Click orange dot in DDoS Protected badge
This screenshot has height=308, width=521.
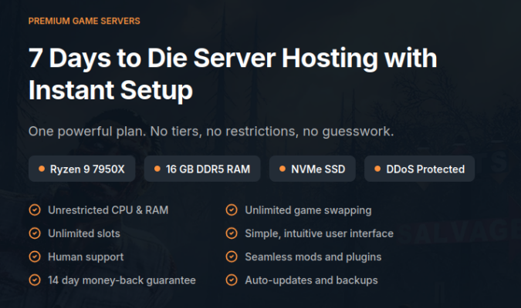(377, 169)
